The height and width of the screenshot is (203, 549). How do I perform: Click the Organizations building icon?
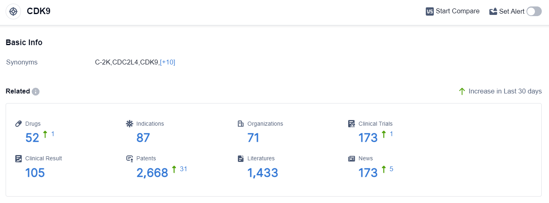tap(241, 124)
